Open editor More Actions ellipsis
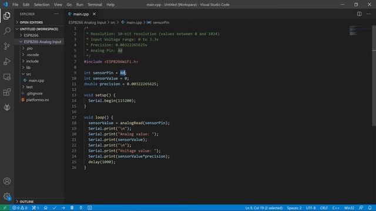Image resolution: width=376 pixels, height=211 pixels. (x=368, y=14)
